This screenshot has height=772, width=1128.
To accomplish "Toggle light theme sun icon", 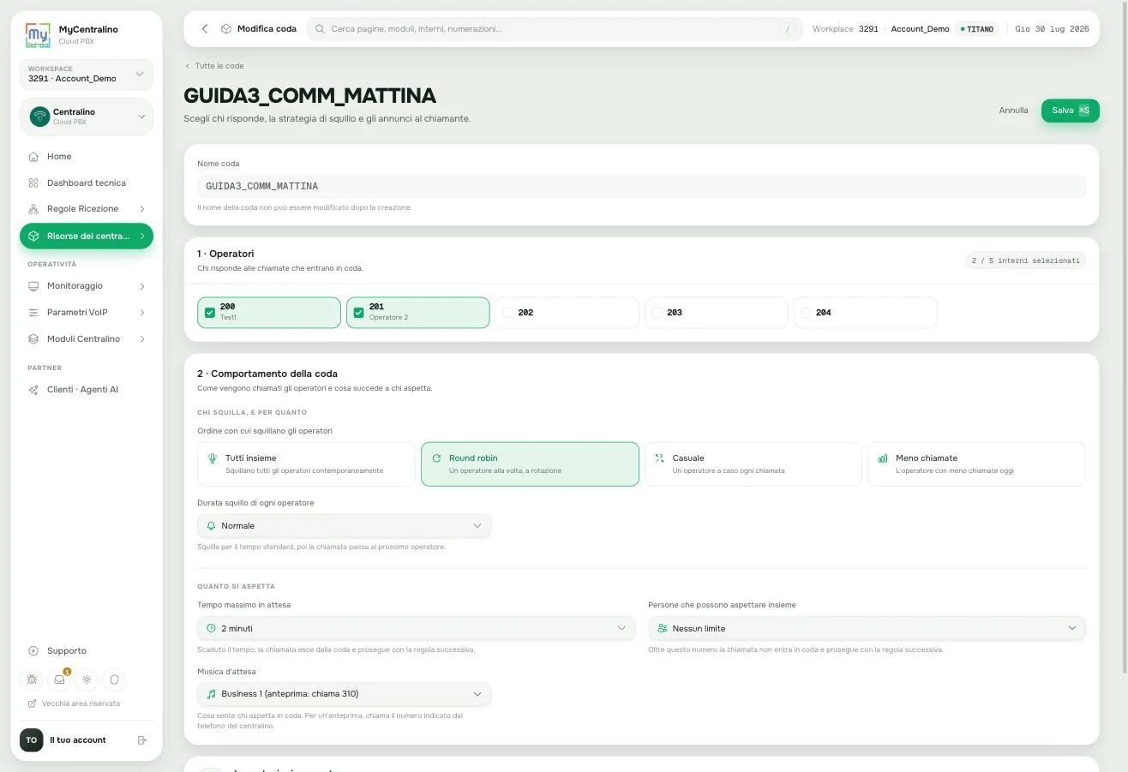I will tap(87, 679).
